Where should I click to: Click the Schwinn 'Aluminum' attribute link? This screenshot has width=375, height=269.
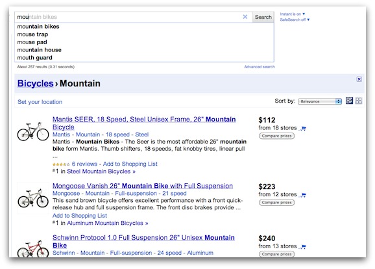tap(200, 253)
